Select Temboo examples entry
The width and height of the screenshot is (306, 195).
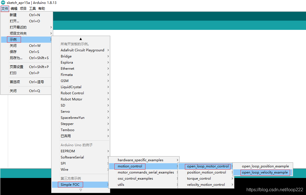[81, 130]
